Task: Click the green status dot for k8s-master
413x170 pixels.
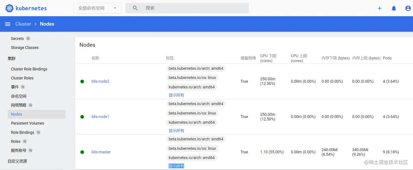Action: tap(82, 152)
